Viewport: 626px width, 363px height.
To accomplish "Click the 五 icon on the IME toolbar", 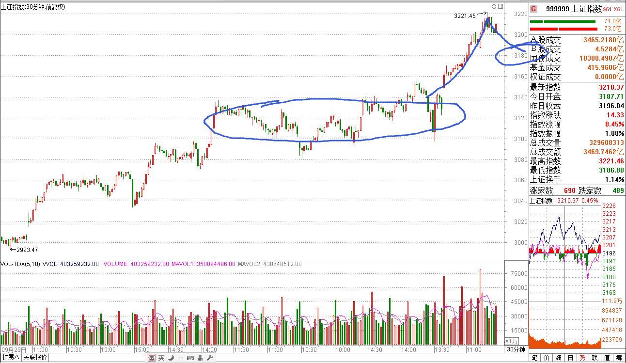I will [152, 358].
